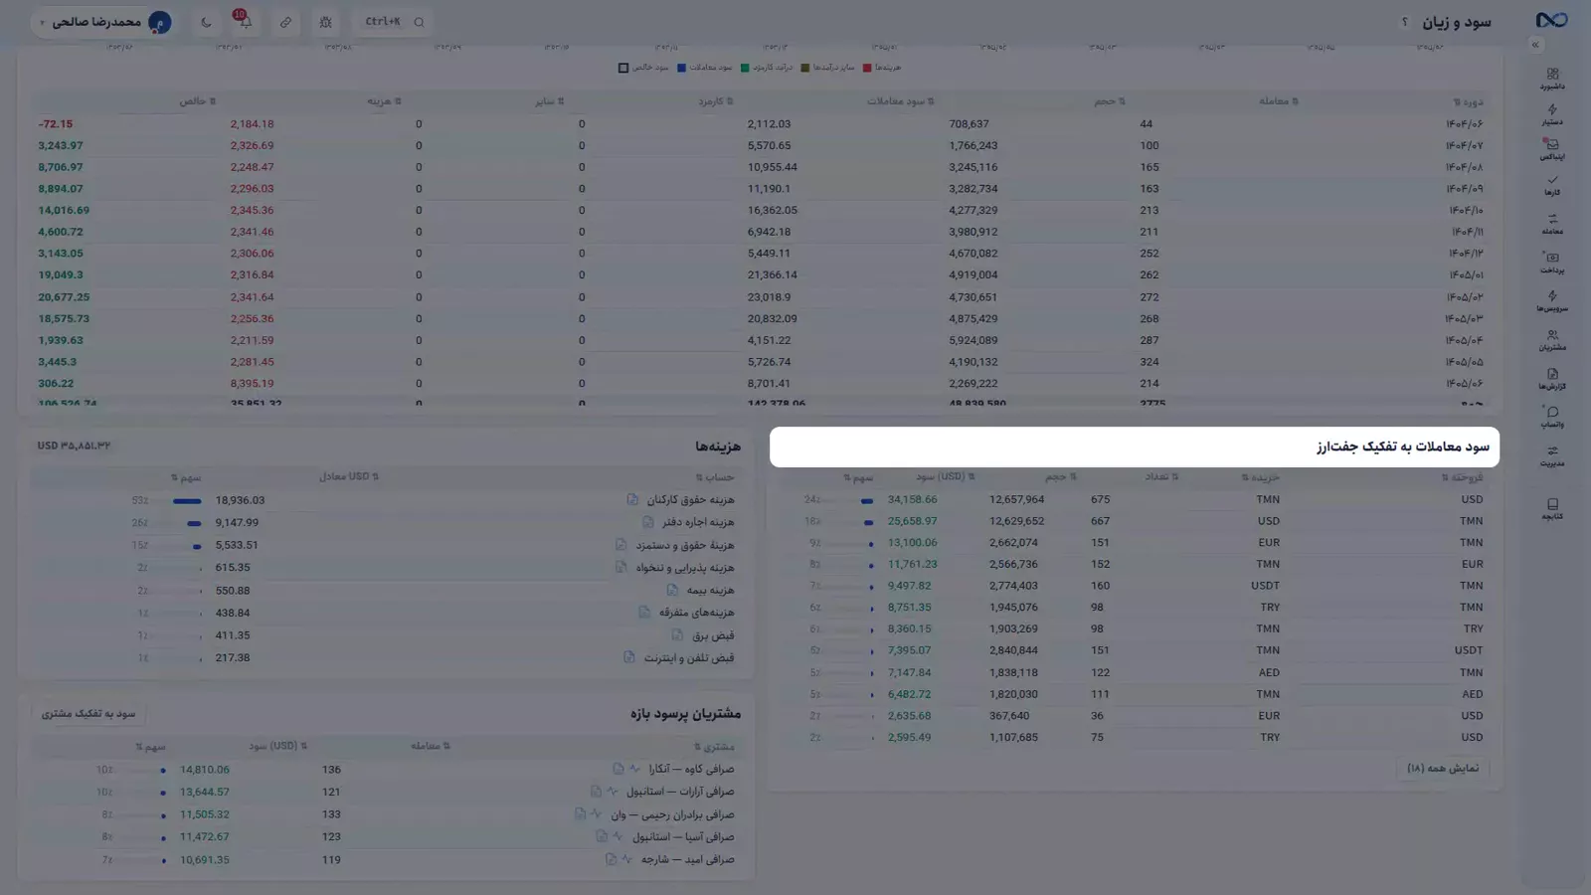Click the infinity logo at top right

pos(1551,20)
